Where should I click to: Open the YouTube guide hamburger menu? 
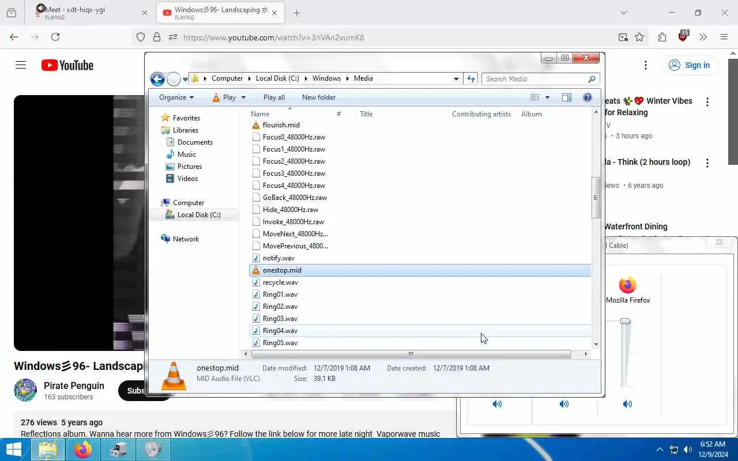coord(21,65)
